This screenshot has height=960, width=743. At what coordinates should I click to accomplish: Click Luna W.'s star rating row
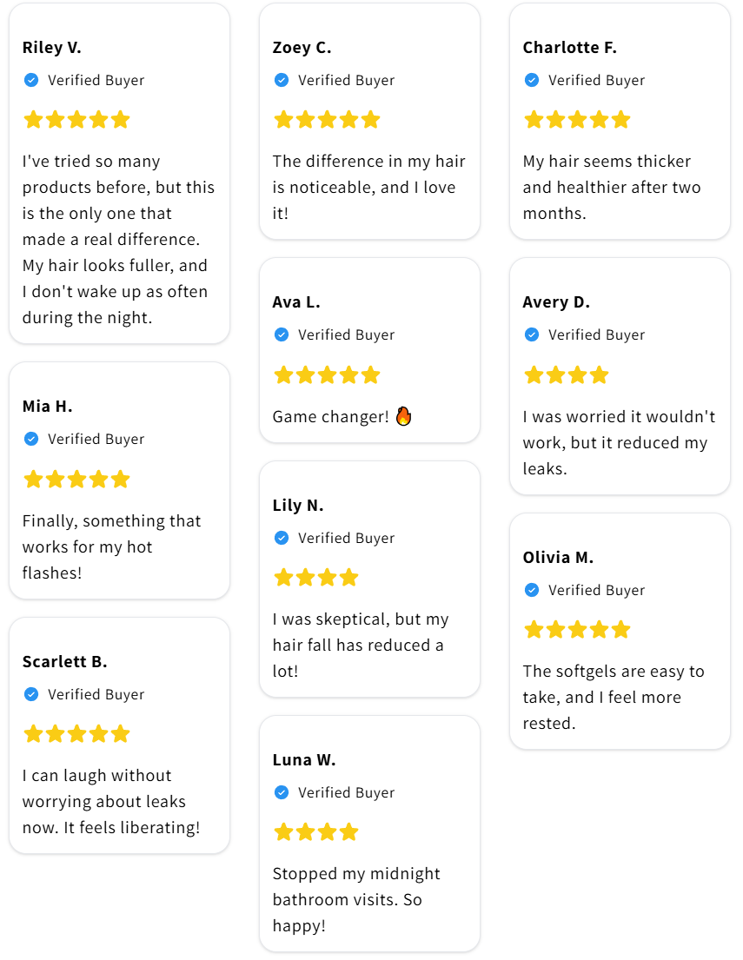point(316,832)
